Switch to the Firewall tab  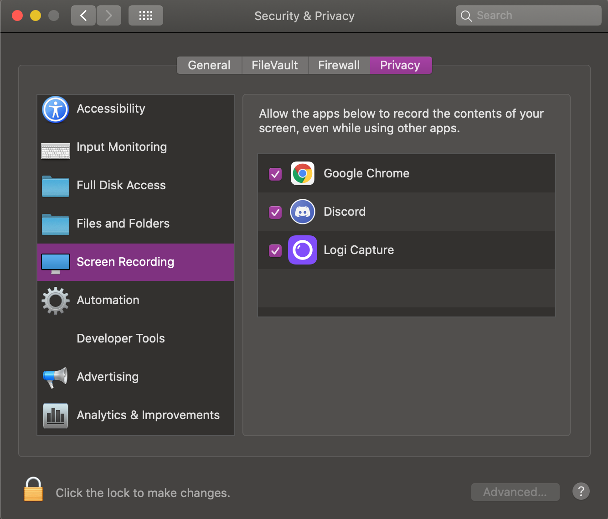(x=339, y=65)
